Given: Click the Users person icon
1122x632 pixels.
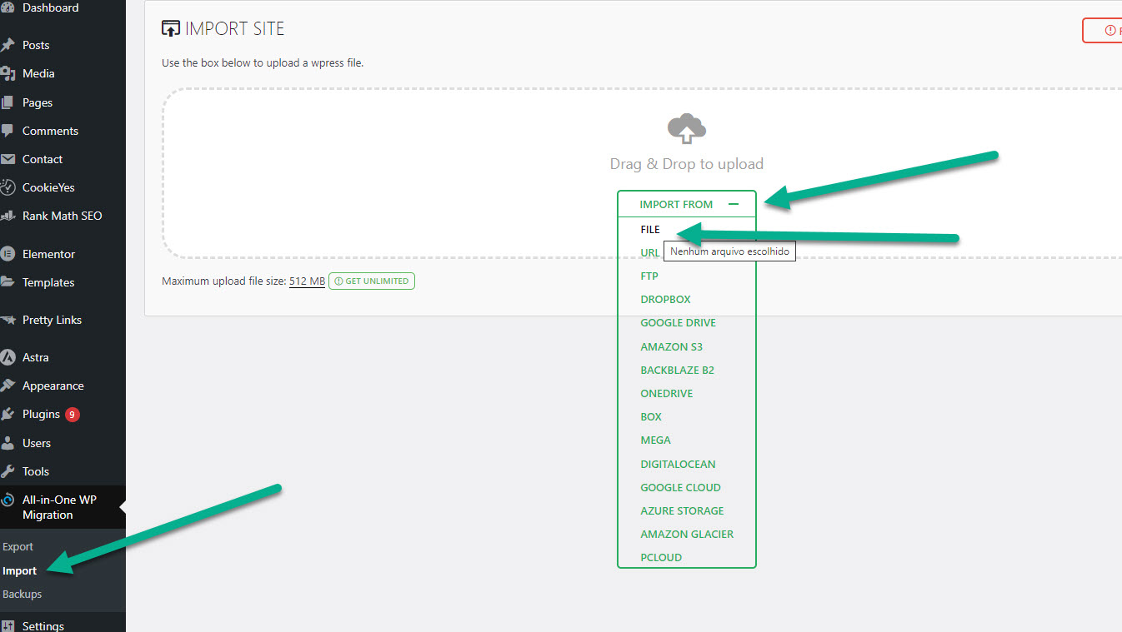Looking at the screenshot, I should [8, 443].
